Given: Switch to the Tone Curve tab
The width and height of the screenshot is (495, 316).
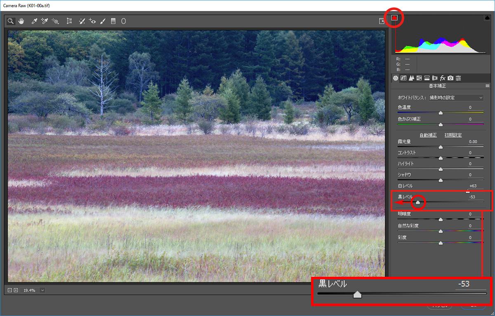Looking at the screenshot, I should click(x=403, y=78).
